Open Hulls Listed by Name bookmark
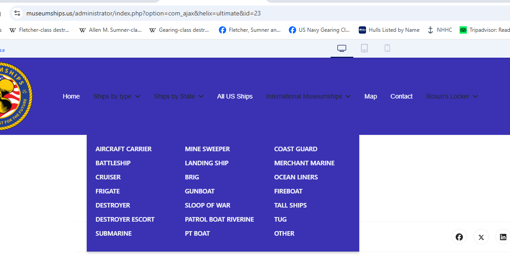Viewport: 510px width, 277px height. 389,30
